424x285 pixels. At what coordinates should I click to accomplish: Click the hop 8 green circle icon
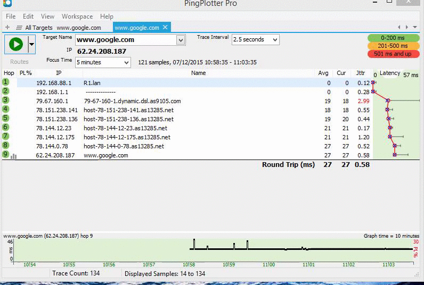[6, 146]
